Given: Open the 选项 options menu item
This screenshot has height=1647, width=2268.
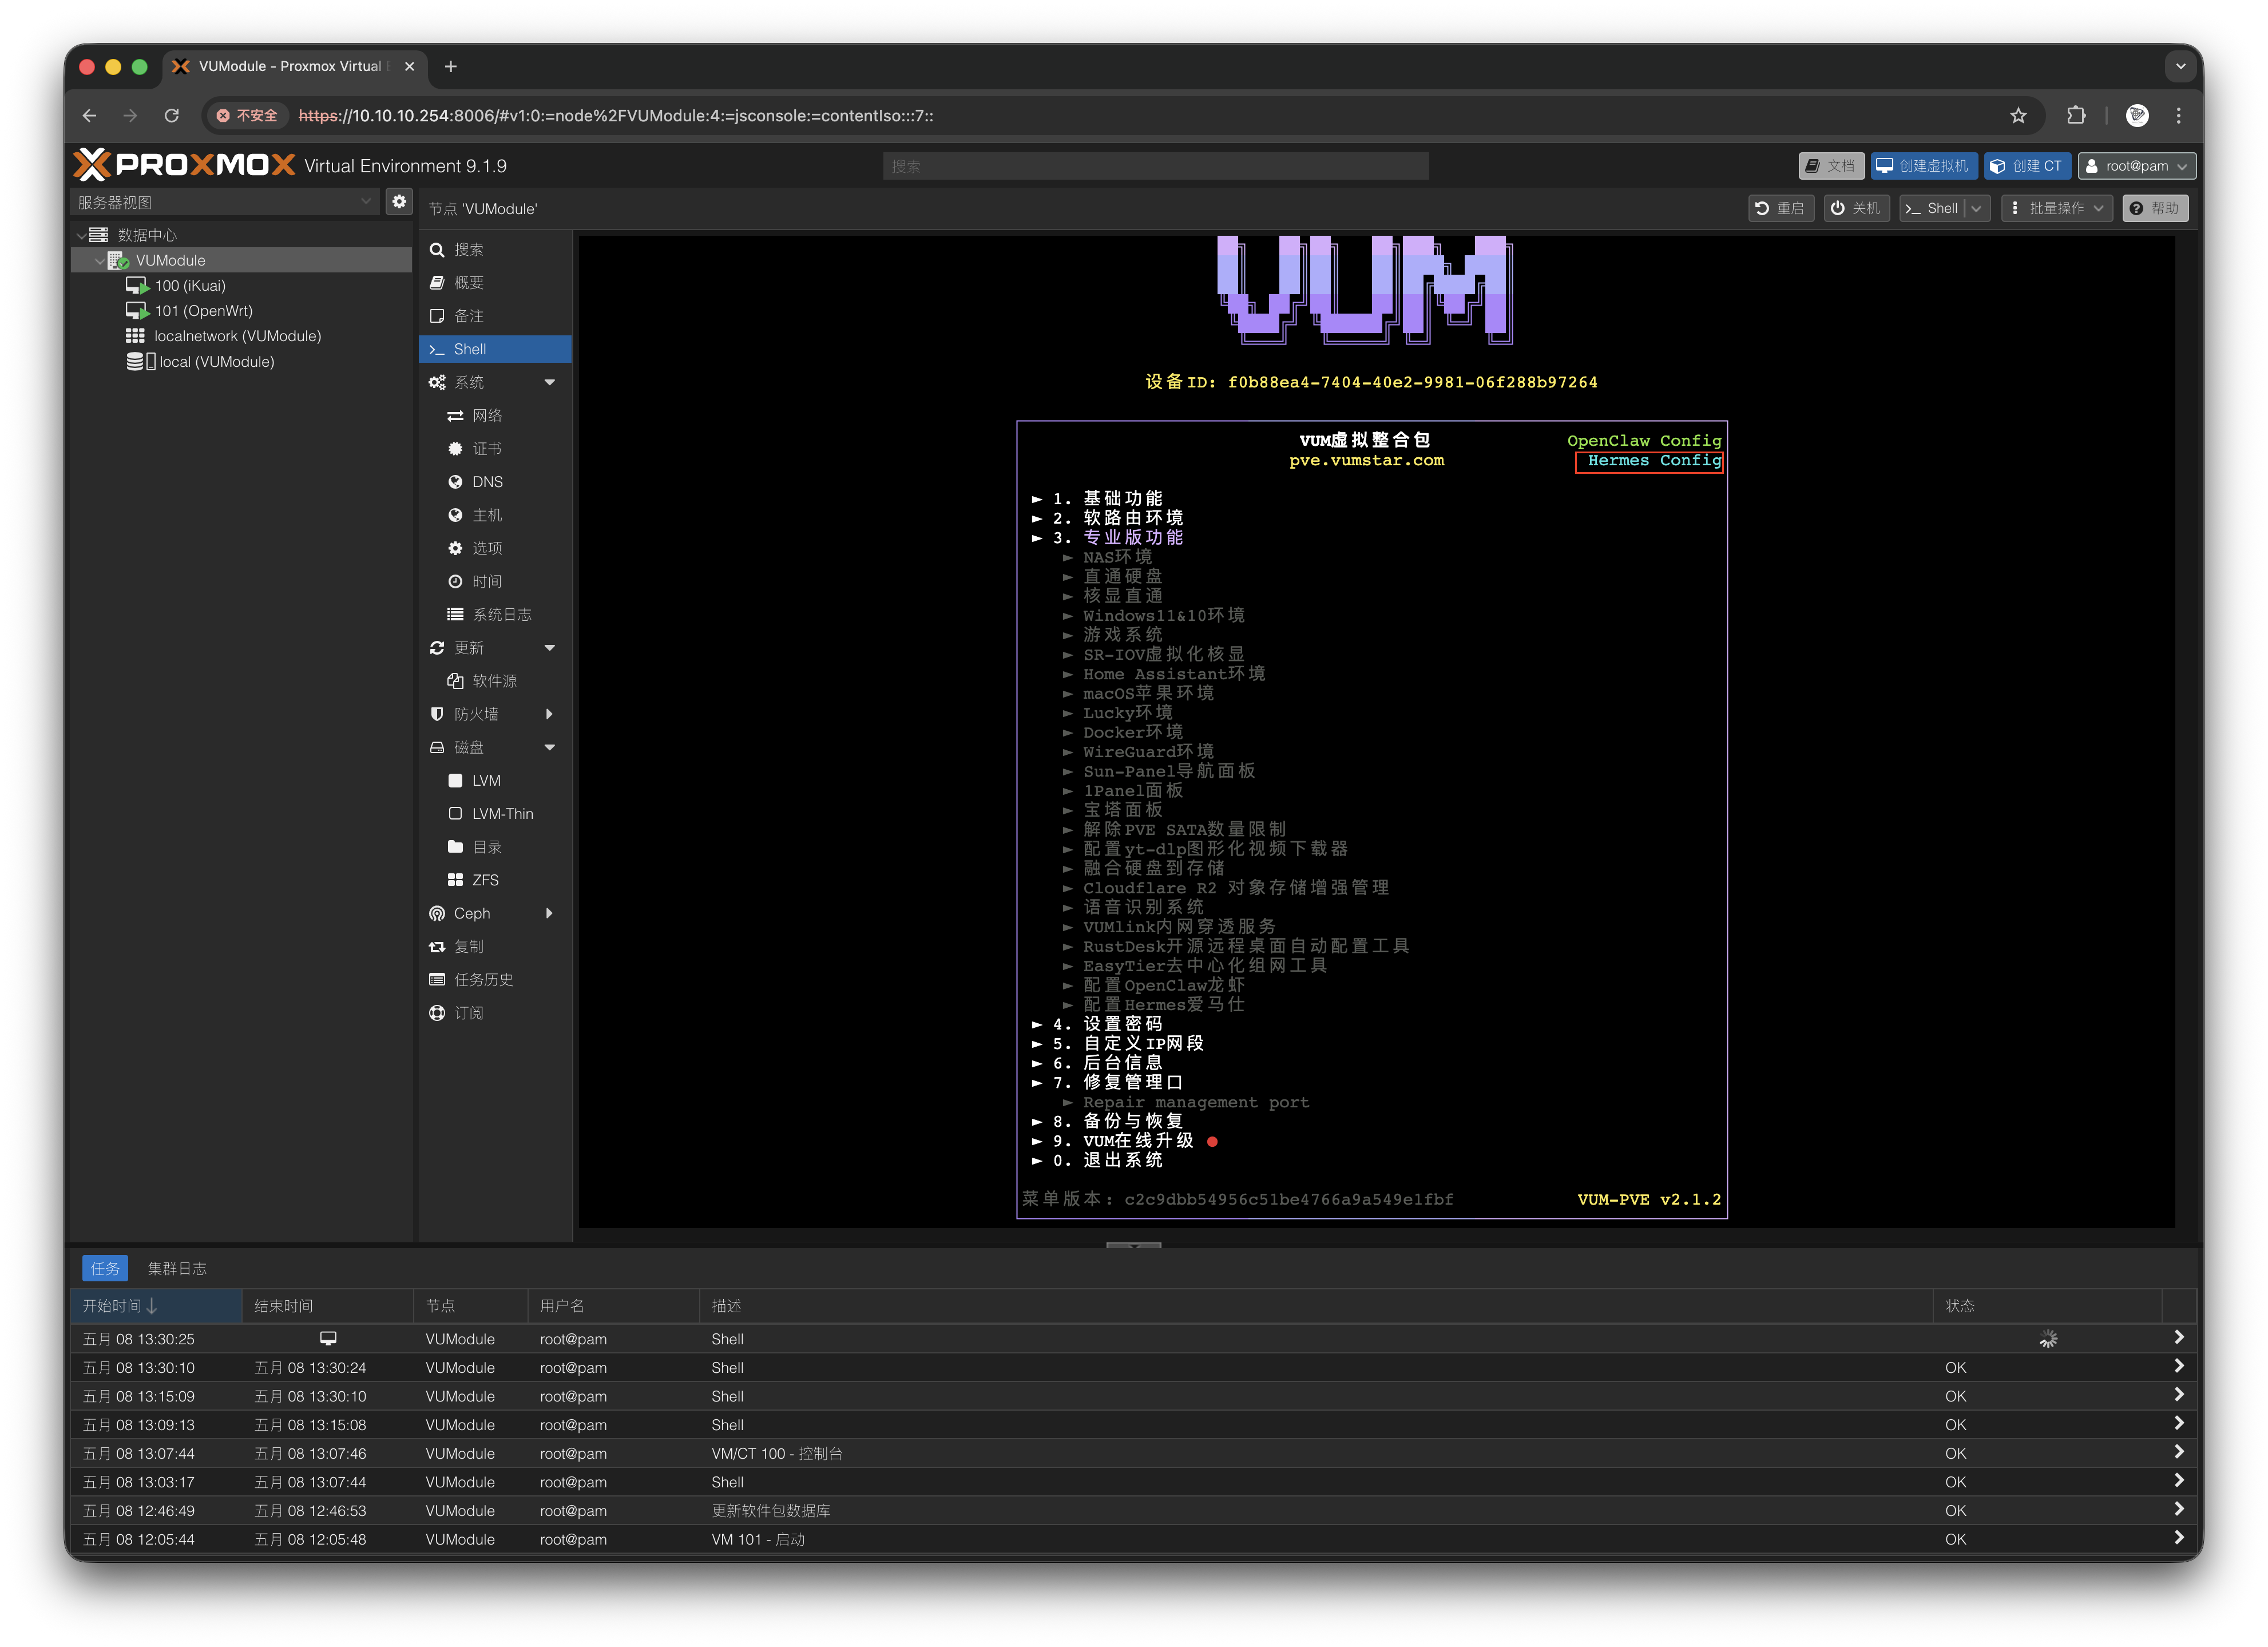Looking at the screenshot, I should pos(495,548).
